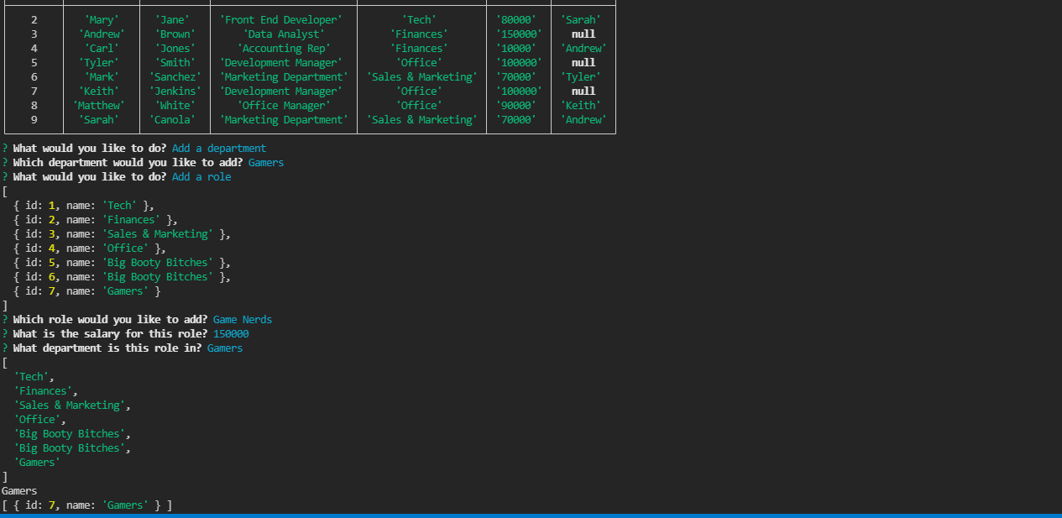Select the 'Tech' entry in the id list
The image size is (1062, 518).
click(x=120, y=205)
